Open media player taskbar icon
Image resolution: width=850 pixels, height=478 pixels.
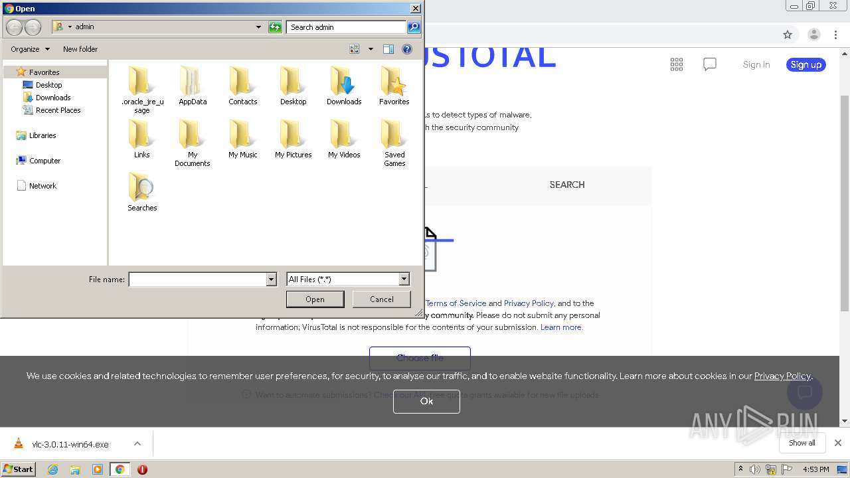[98, 469]
